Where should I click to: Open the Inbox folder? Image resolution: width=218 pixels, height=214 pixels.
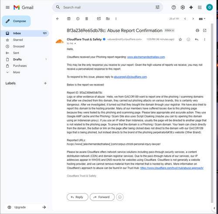click(x=25, y=33)
